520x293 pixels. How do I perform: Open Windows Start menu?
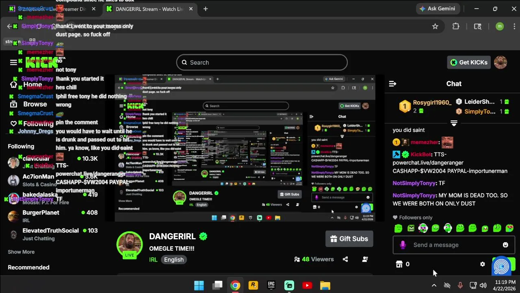pos(199,285)
